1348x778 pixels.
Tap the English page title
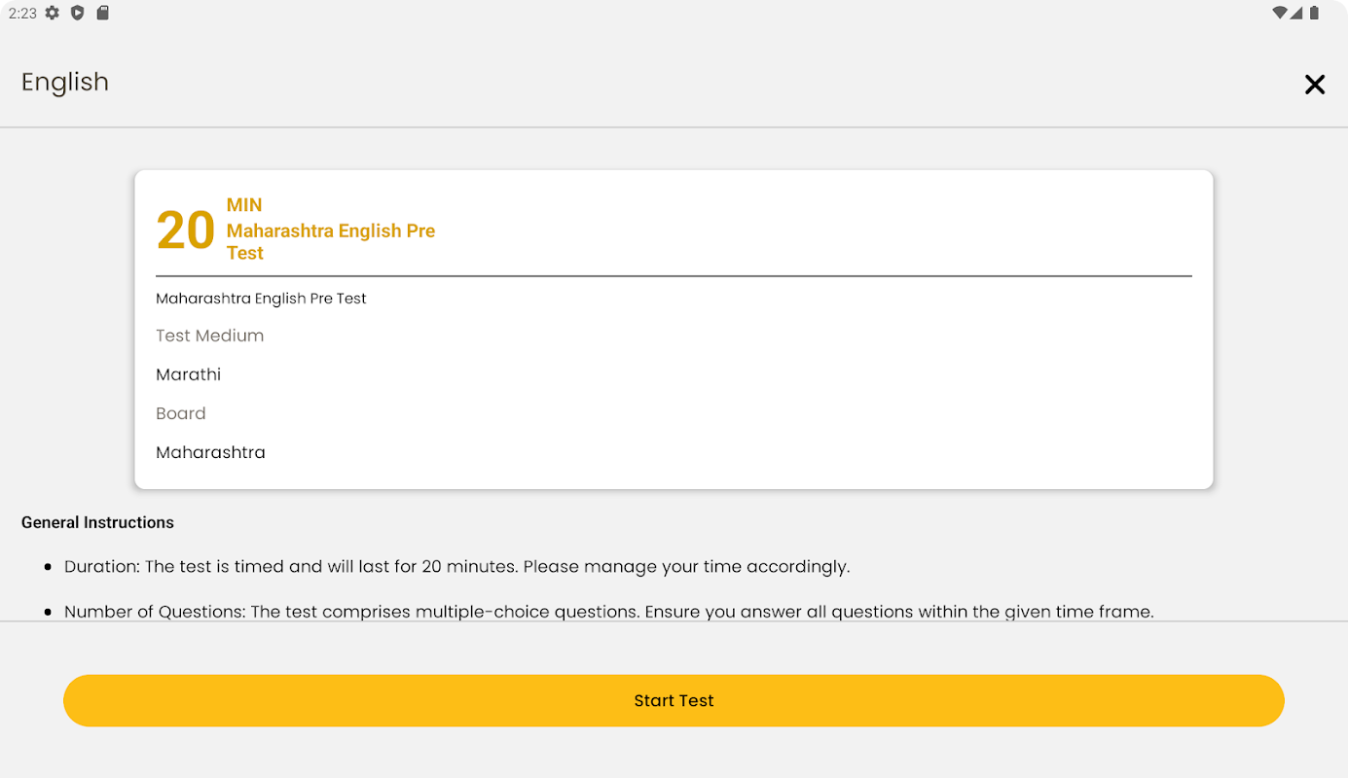point(65,82)
